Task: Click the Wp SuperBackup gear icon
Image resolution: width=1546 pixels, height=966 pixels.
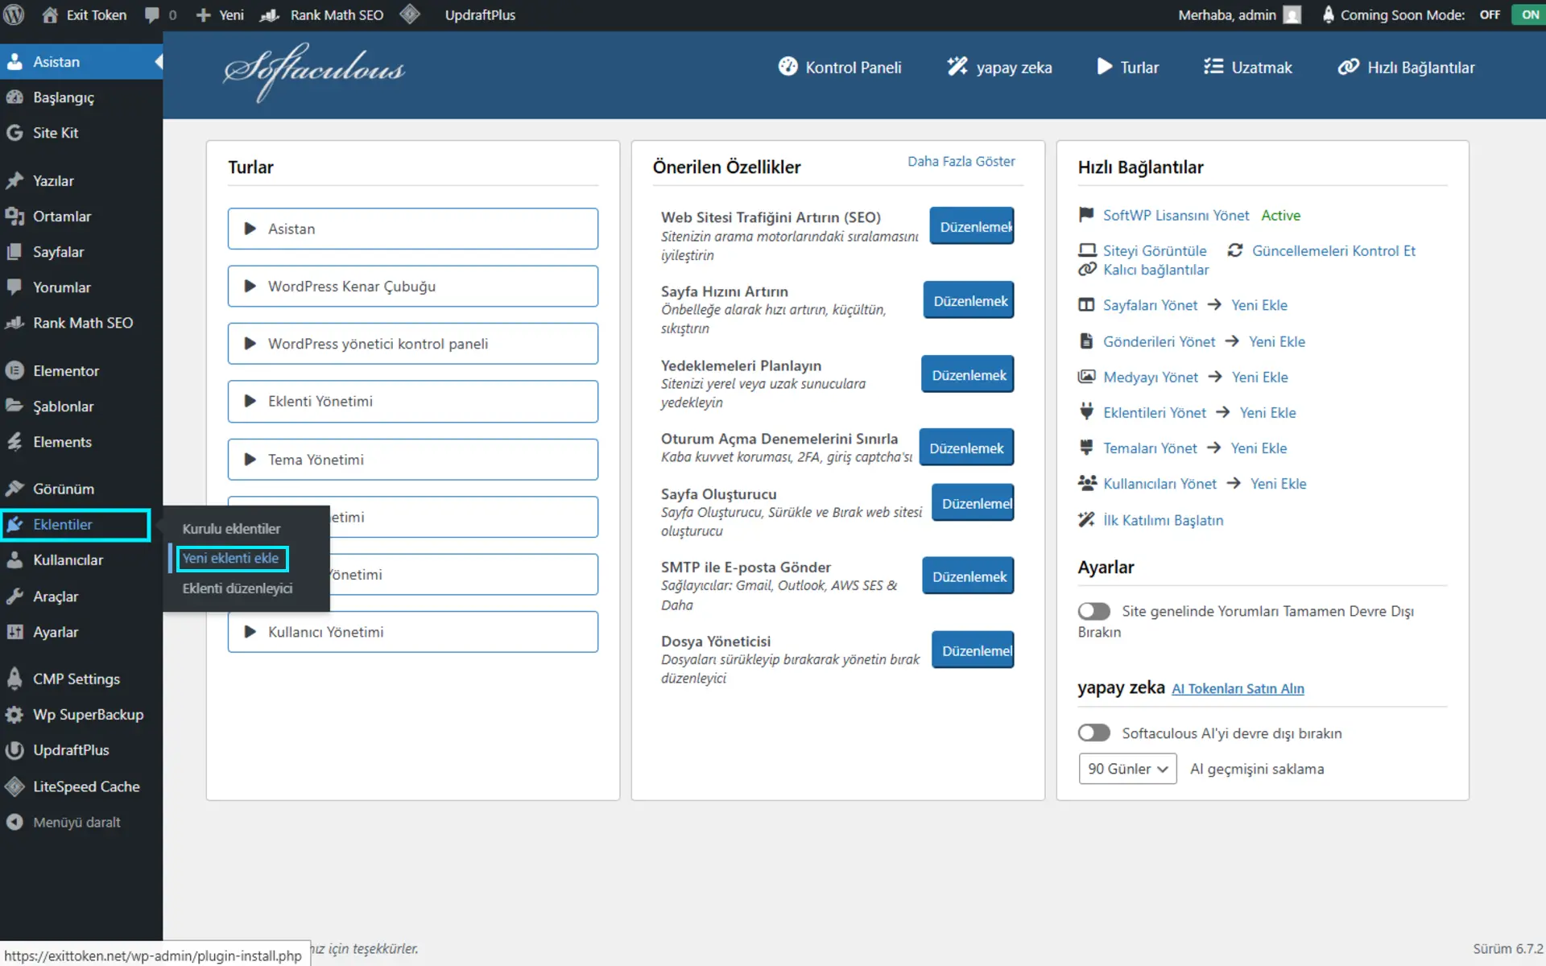Action: tap(14, 715)
